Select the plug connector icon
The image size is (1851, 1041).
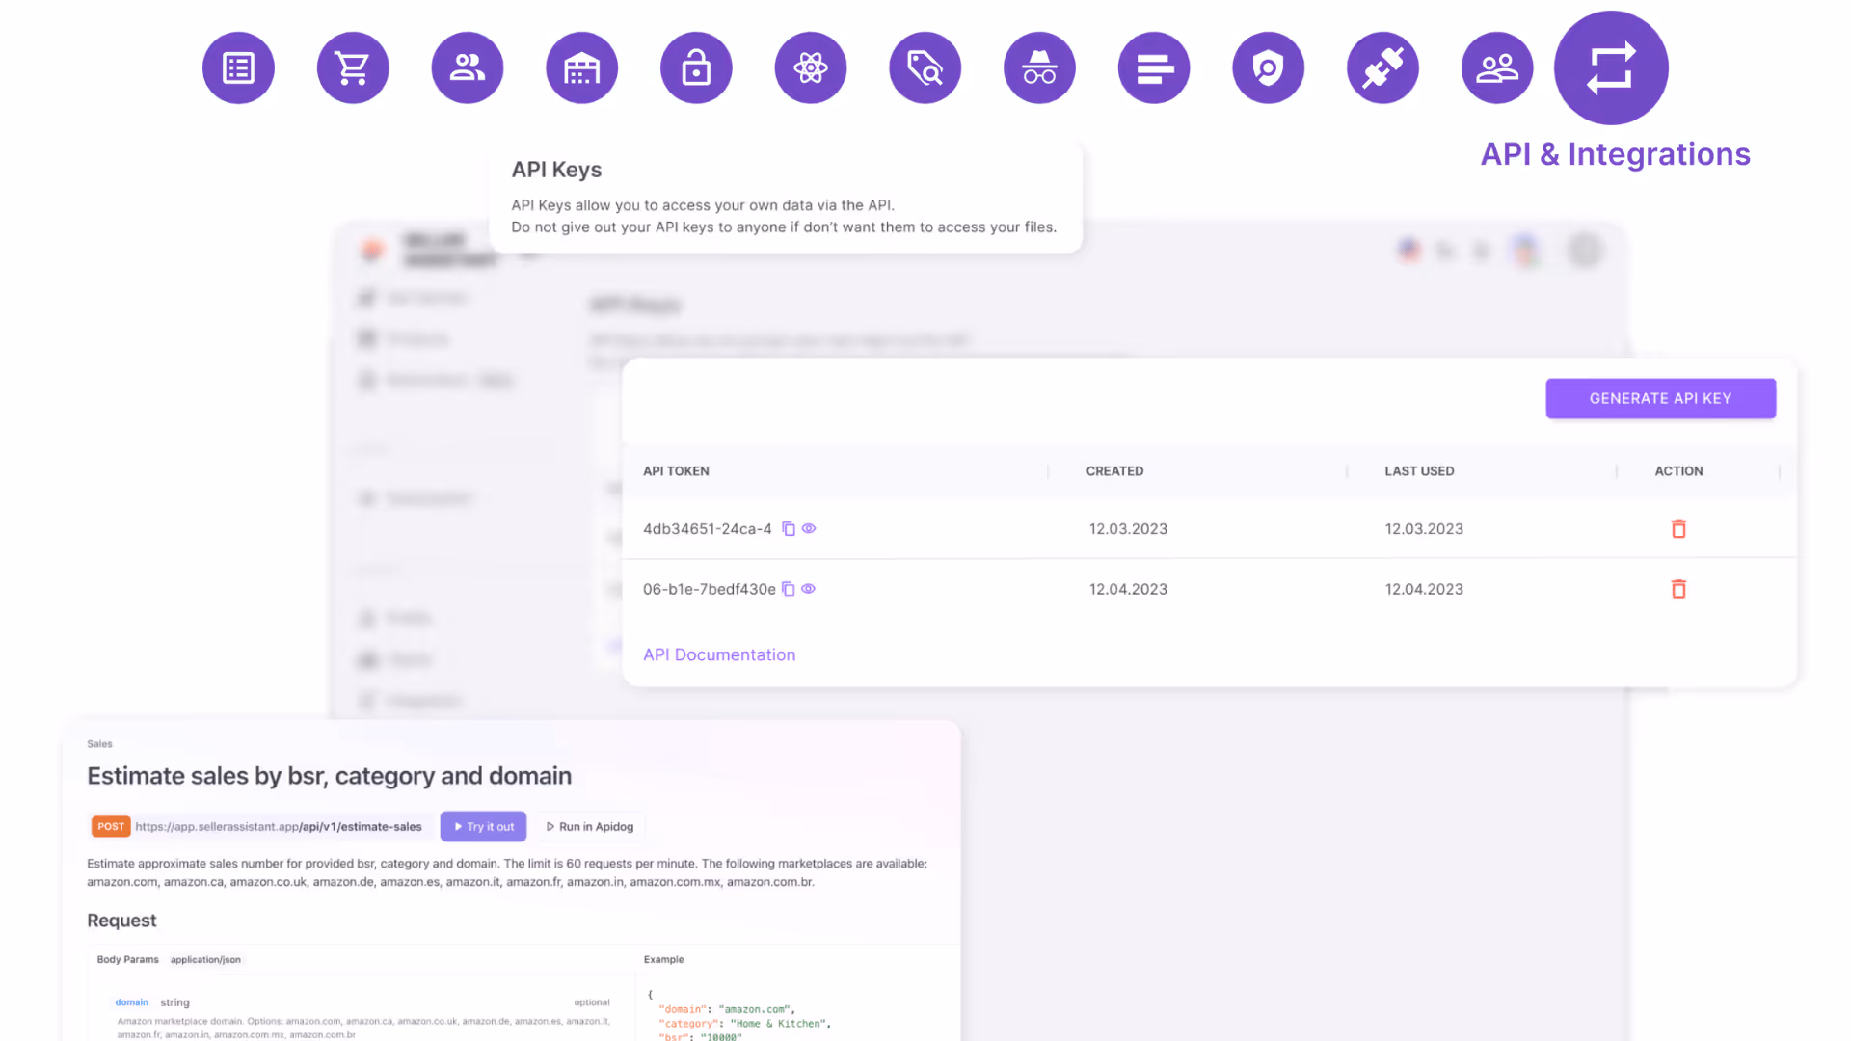coord(1382,67)
